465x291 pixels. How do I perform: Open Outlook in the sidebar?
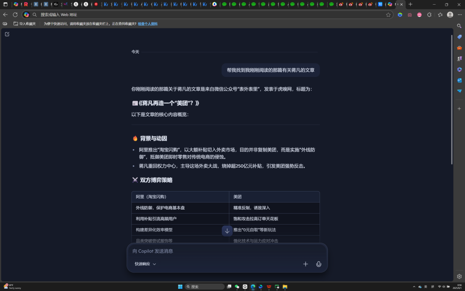coord(459,81)
